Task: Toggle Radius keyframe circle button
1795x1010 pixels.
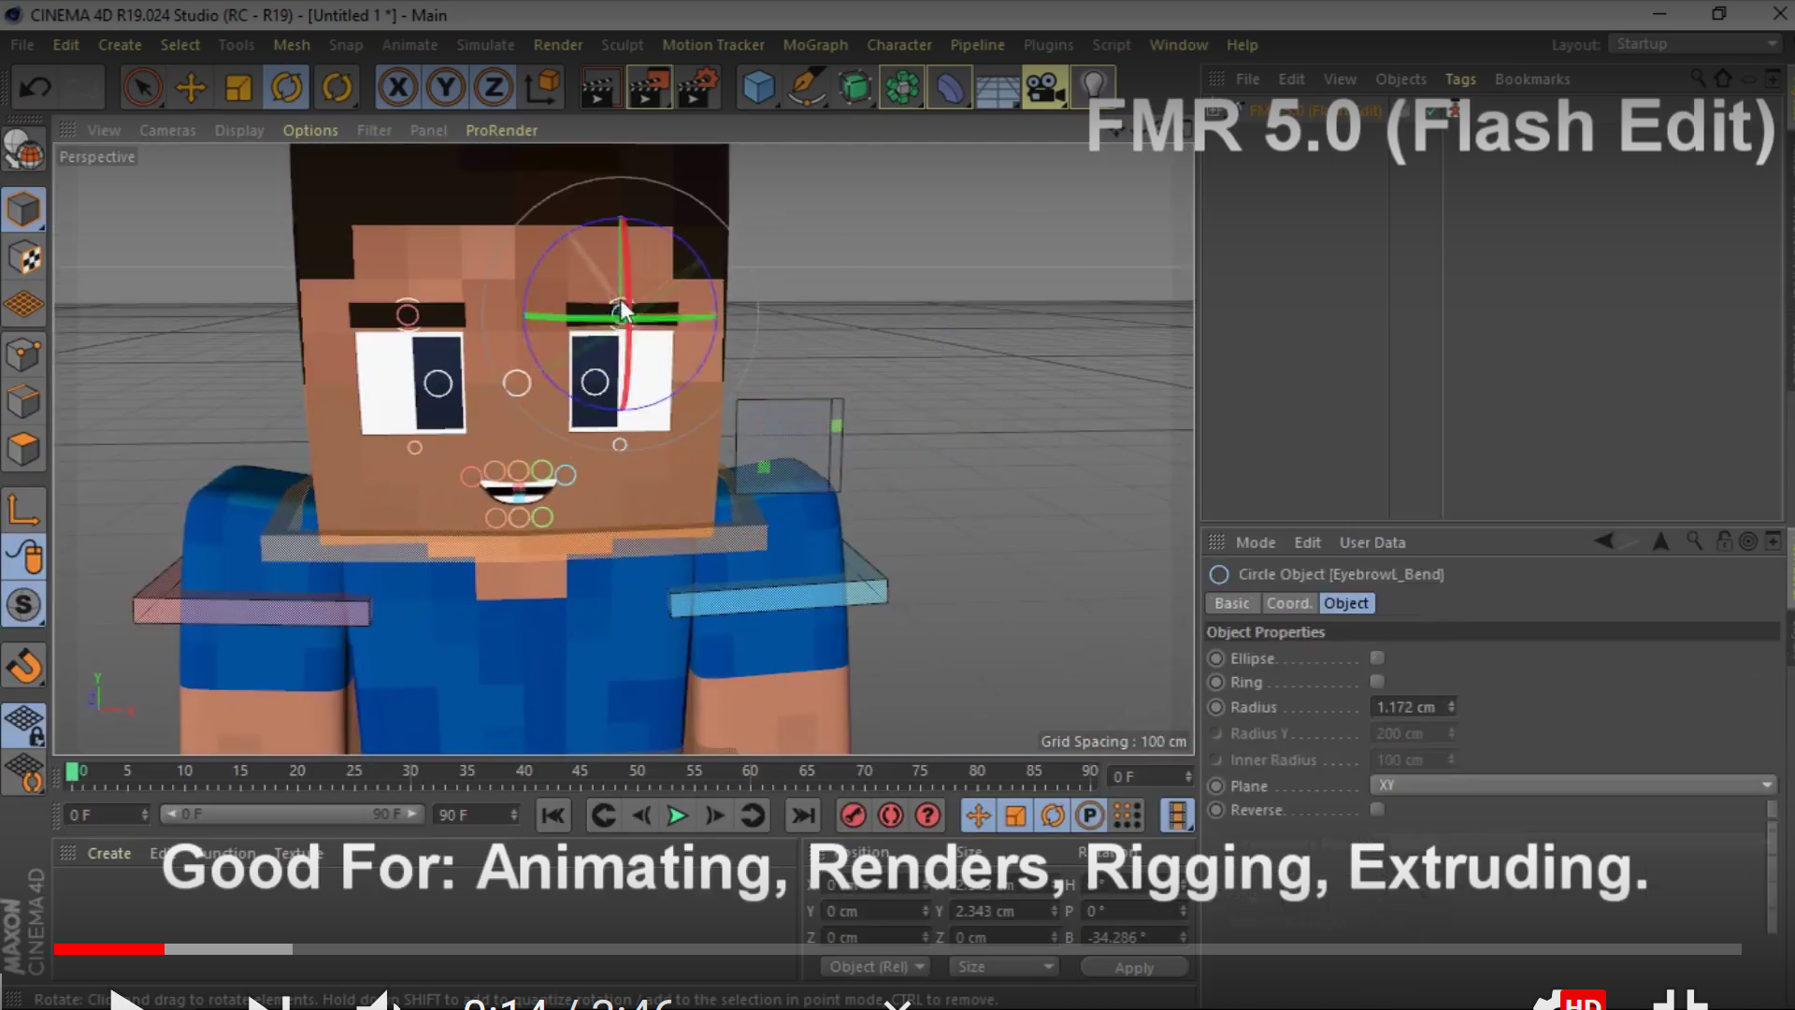Action: (1216, 708)
